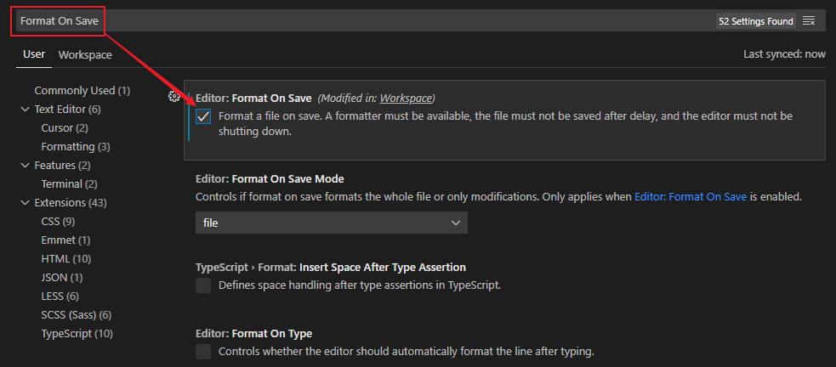836x367 pixels.
Task: Open the Format On Save Mode dropdown
Action: click(x=331, y=223)
